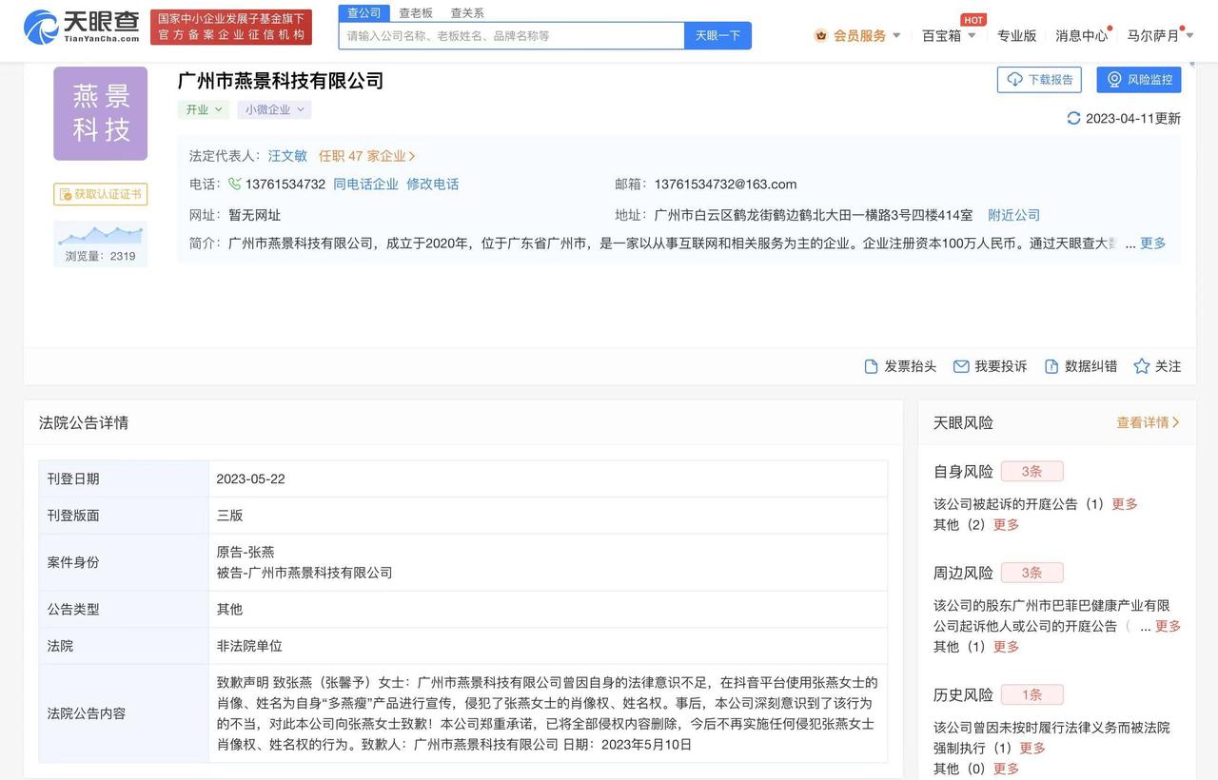Click the 发票抬头 label text

[x=911, y=366]
